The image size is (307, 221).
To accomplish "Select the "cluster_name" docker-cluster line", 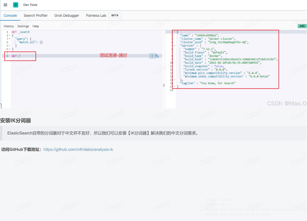I will tap(208, 39).
